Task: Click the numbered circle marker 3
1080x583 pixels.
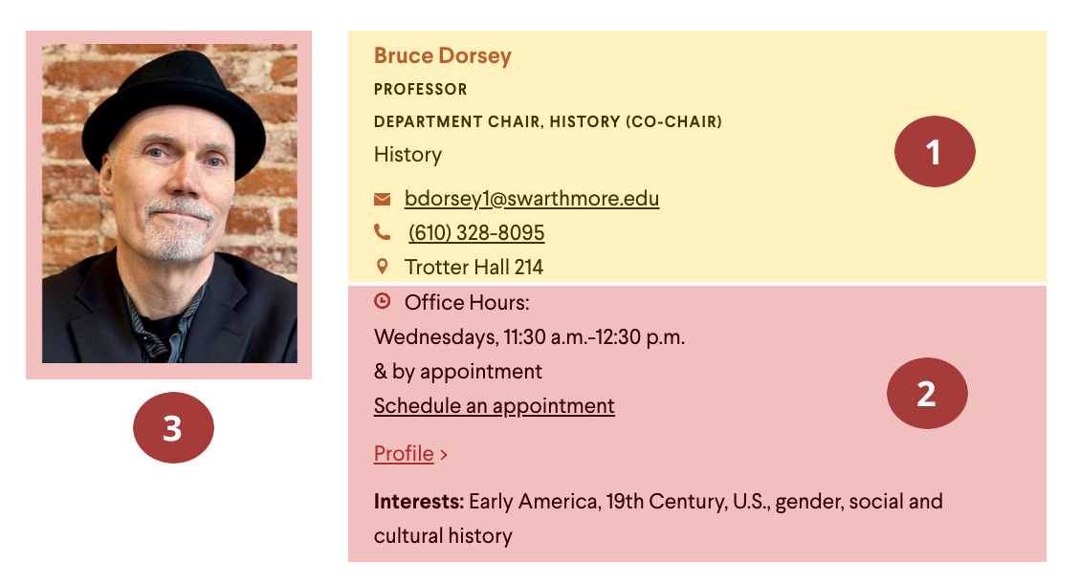Action: [x=173, y=427]
